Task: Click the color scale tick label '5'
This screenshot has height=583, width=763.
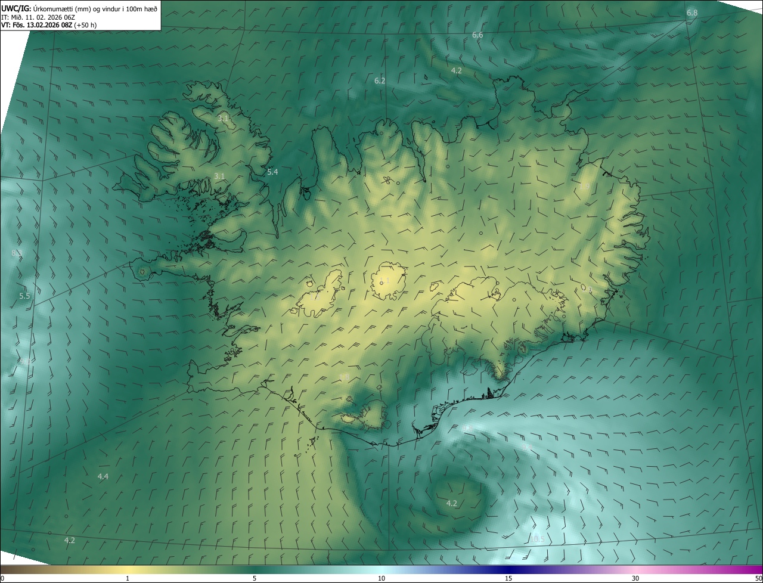Action: [x=255, y=578]
